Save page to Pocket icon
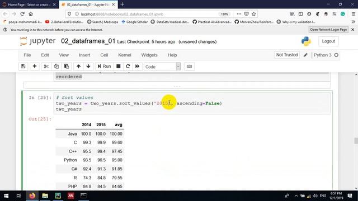The height and width of the screenshot is (201, 358). [246, 14]
